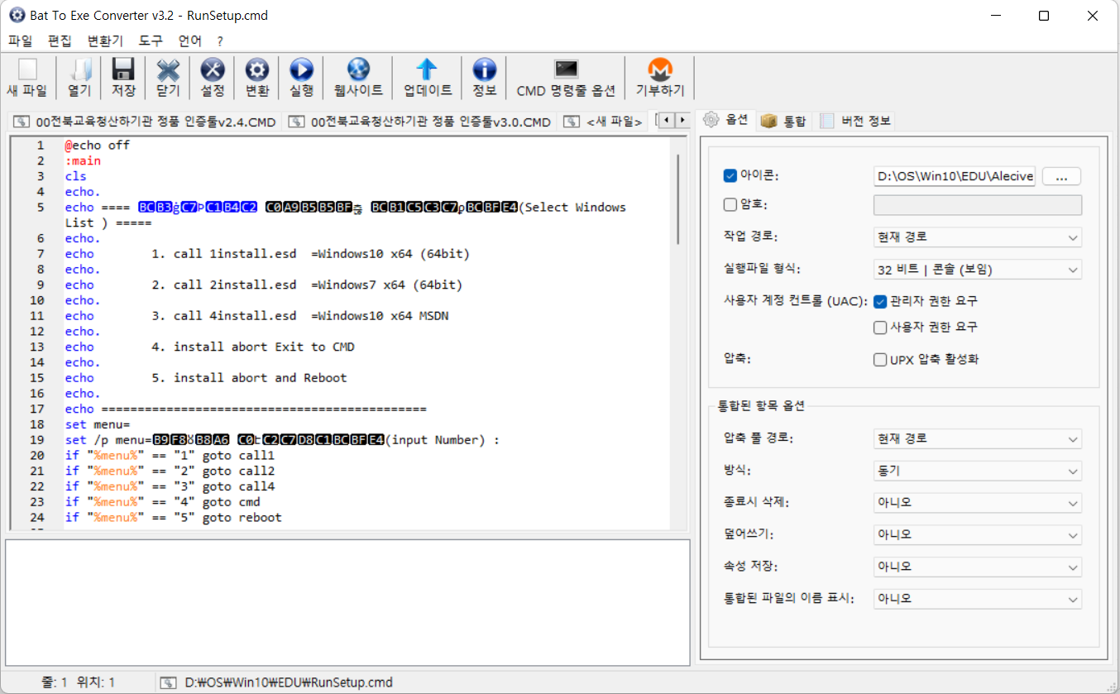Image resolution: width=1120 pixels, height=694 pixels.
Task: Open the 덮어쓰기 dropdown
Action: pos(978,534)
